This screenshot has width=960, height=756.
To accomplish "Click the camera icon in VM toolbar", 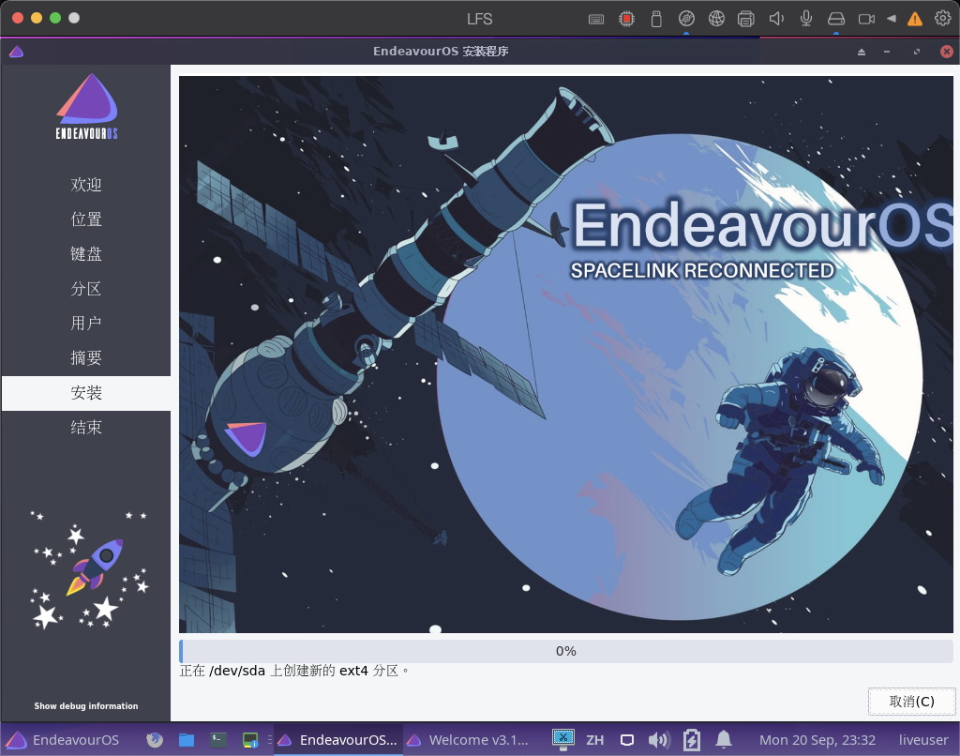I will (x=866, y=19).
